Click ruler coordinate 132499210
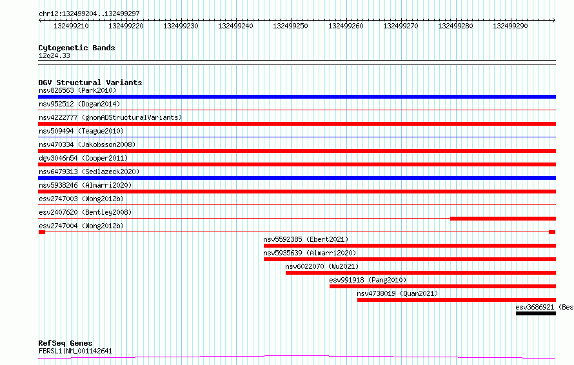 point(71,26)
